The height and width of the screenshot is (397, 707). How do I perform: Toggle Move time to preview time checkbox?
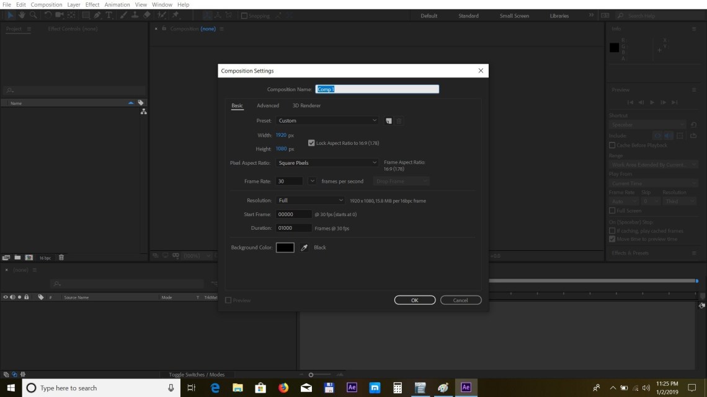[612, 239]
